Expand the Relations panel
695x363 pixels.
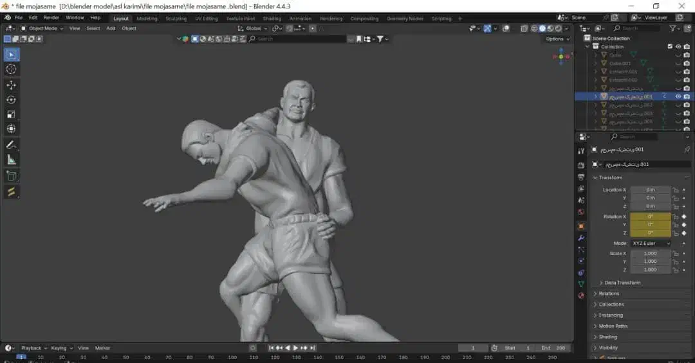coord(609,294)
